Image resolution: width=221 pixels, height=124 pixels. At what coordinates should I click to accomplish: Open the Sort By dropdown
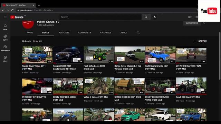[200, 41]
